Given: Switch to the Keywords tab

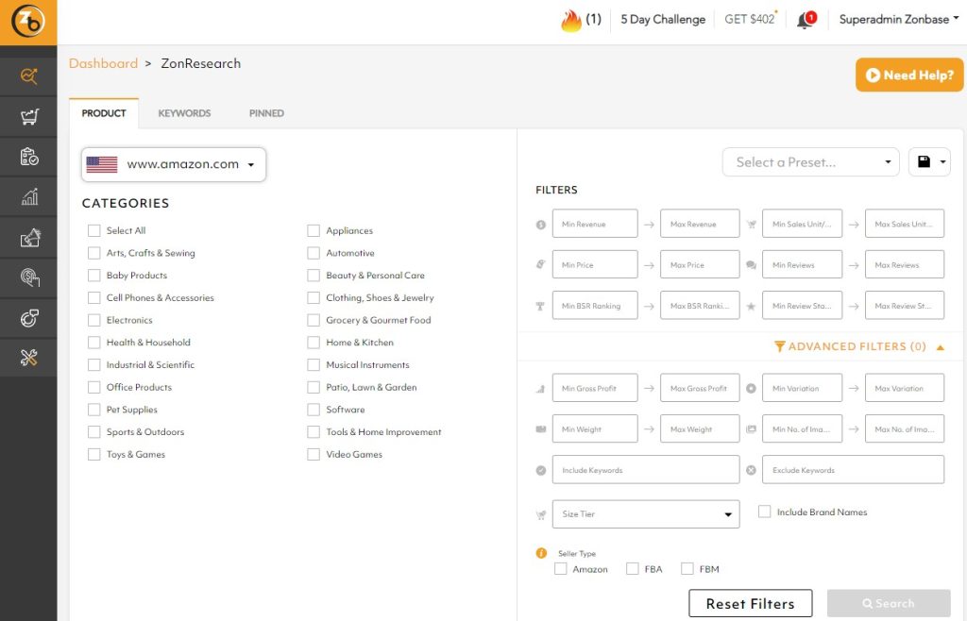Looking at the screenshot, I should 184,113.
